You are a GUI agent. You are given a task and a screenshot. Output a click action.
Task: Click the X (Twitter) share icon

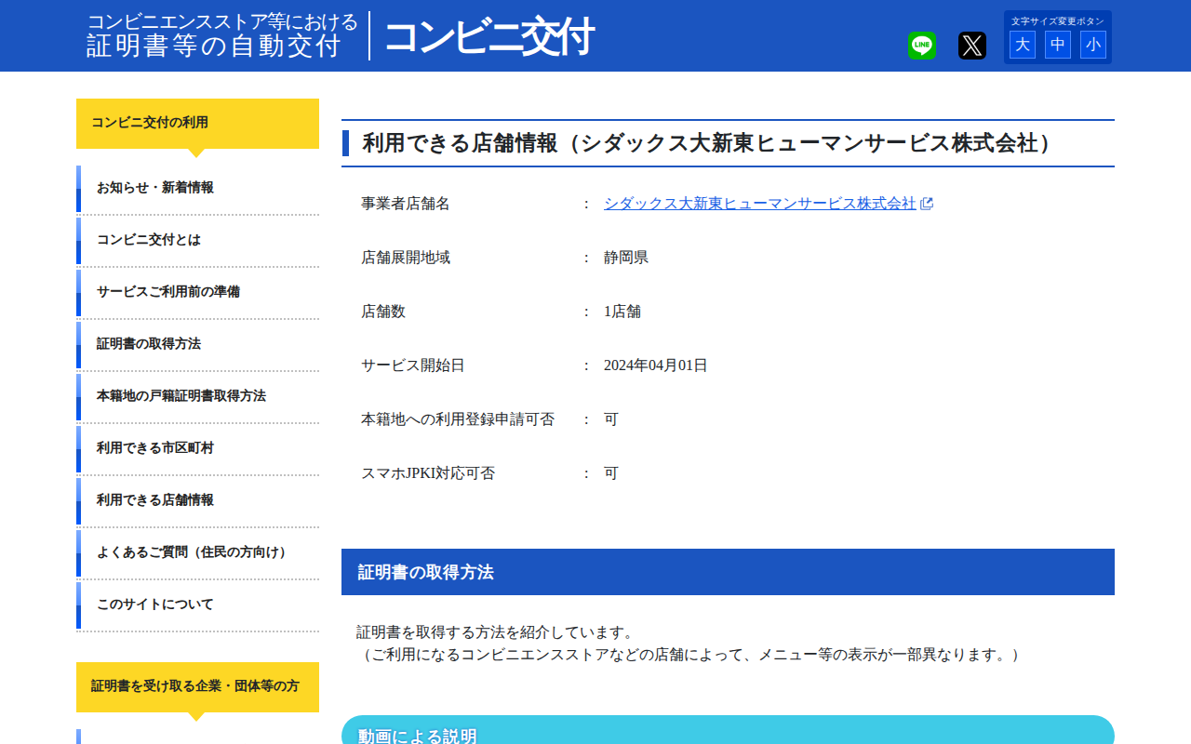click(971, 45)
